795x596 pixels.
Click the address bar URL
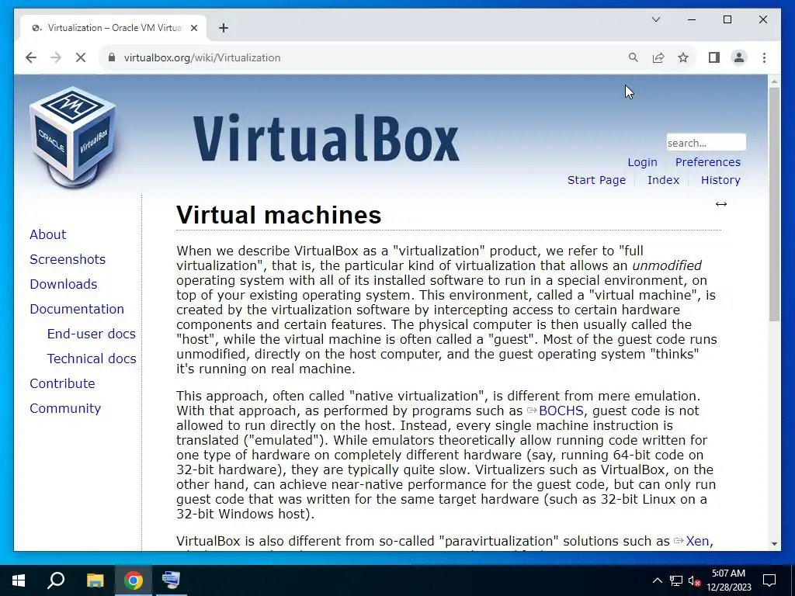(x=202, y=57)
